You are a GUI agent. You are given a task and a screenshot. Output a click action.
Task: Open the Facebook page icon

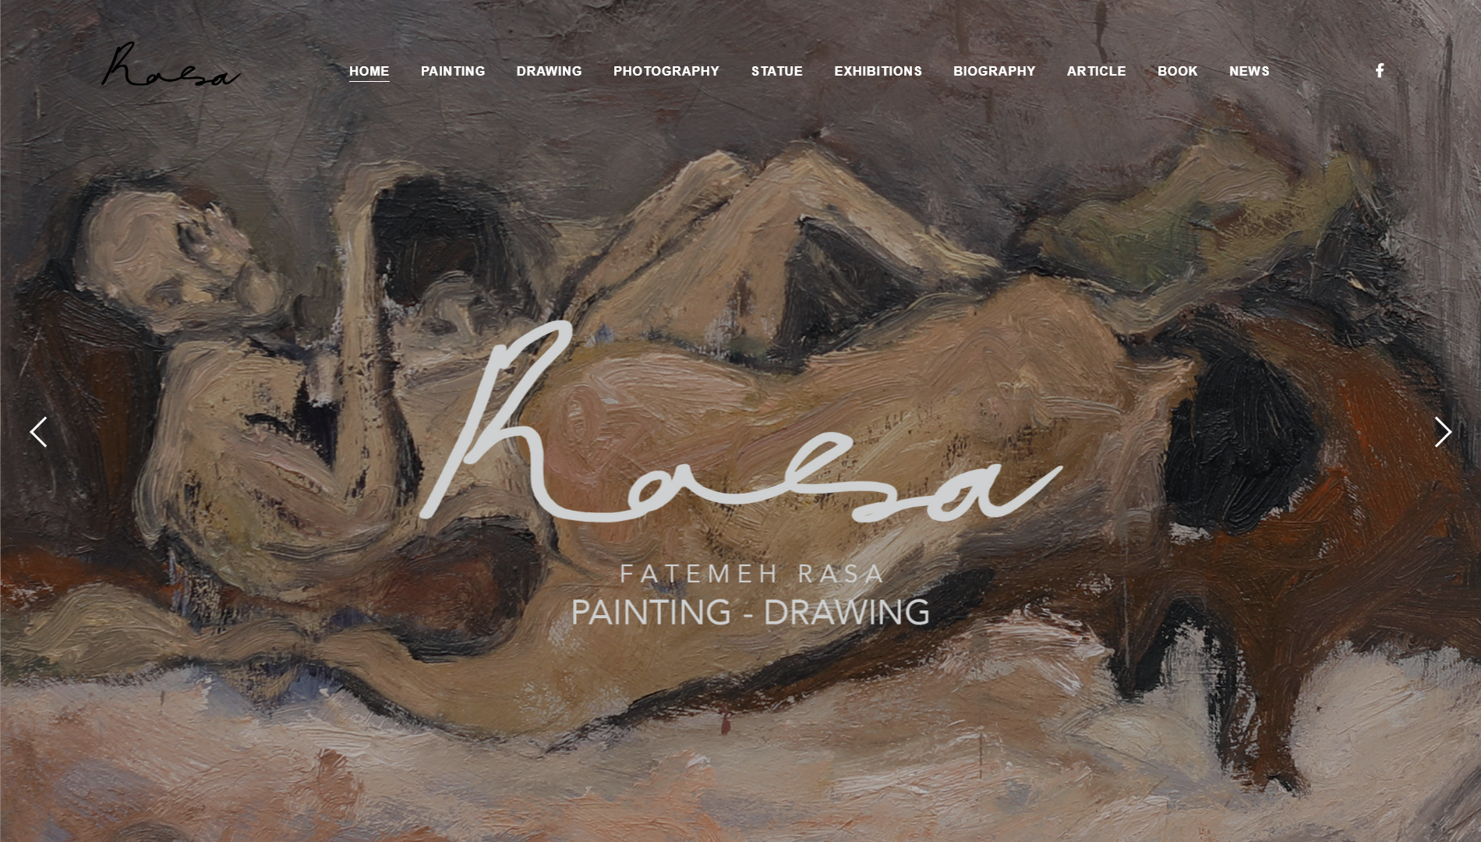[x=1380, y=71]
